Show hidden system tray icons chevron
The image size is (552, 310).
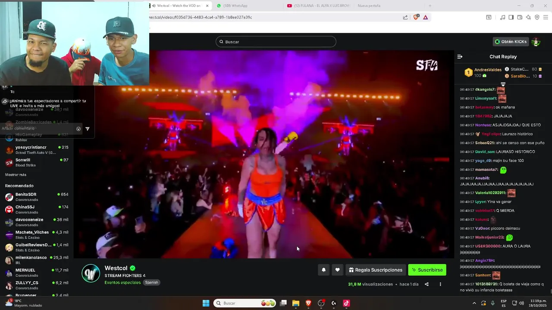pos(474,303)
